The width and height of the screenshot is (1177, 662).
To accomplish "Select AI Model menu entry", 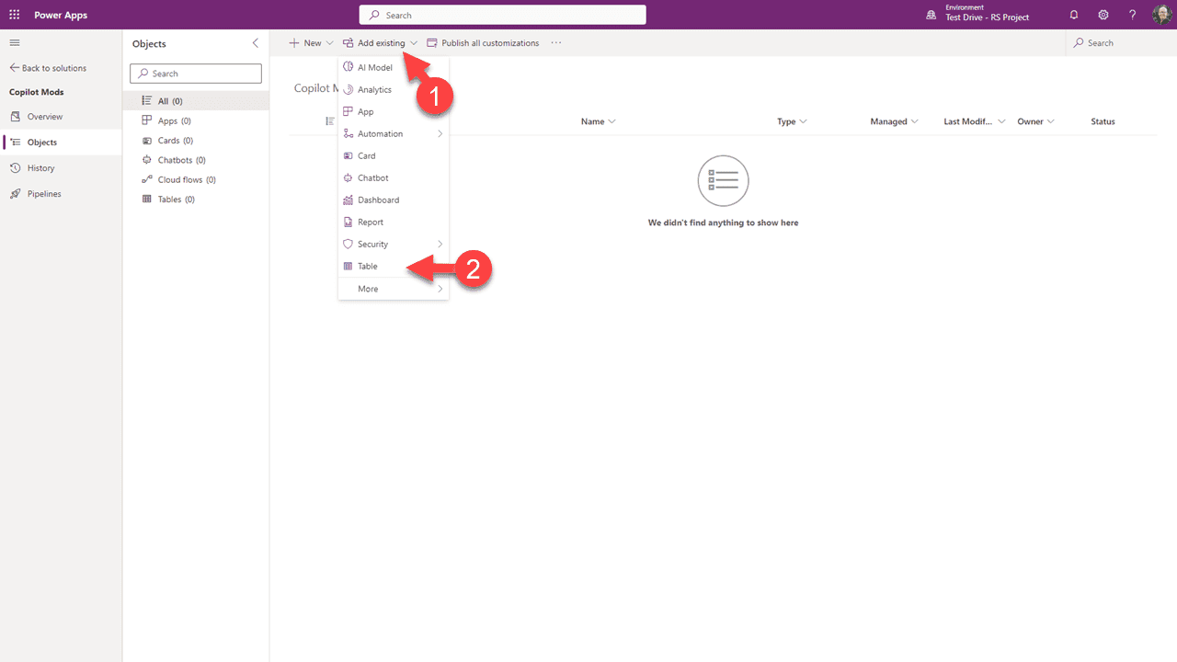I will [374, 68].
